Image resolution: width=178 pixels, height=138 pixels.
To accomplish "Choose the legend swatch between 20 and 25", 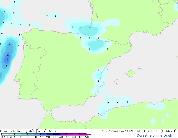I will (50, 134).
